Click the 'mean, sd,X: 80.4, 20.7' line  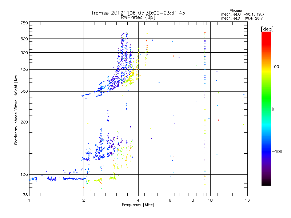[242, 18]
